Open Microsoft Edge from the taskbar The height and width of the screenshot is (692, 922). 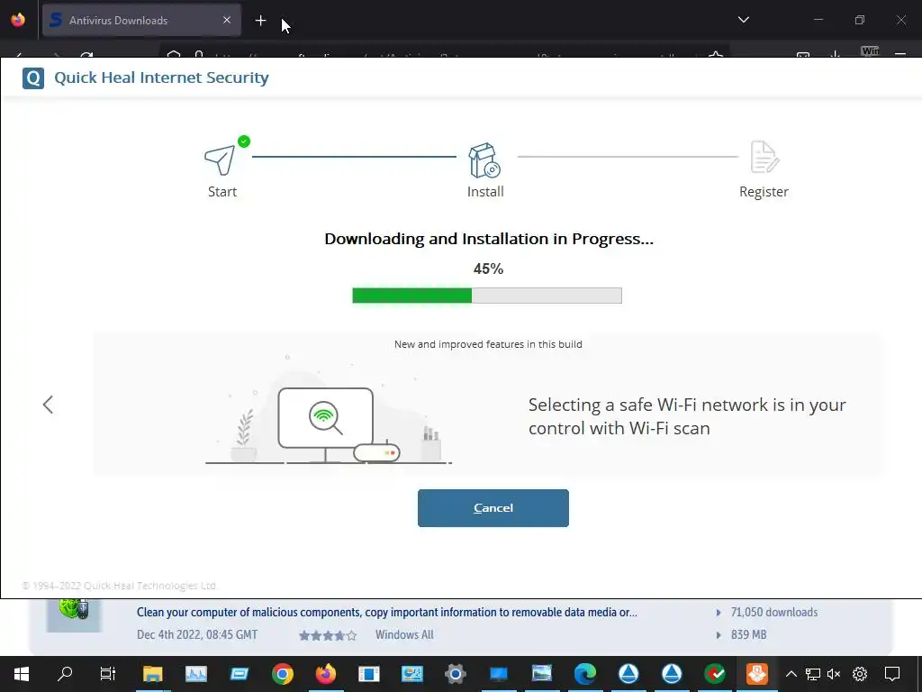[585, 674]
